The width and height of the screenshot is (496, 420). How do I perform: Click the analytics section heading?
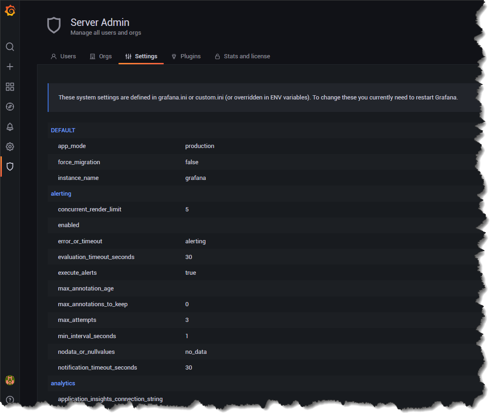point(63,383)
